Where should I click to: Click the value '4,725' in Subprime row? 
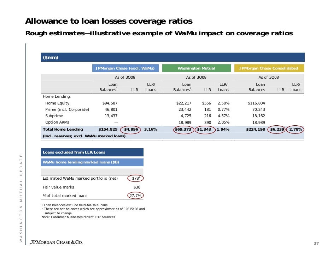point(186,116)
